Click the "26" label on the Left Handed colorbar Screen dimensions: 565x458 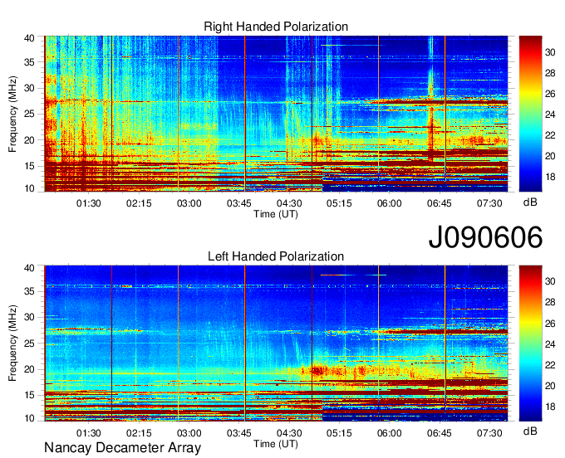pyautogui.click(x=550, y=324)
